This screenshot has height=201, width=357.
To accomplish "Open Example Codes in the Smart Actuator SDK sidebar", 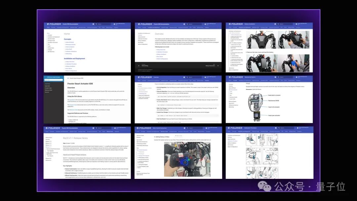I will pos(48,88).
